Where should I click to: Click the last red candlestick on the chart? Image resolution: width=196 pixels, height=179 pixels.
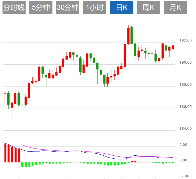(x=173, y=47)
